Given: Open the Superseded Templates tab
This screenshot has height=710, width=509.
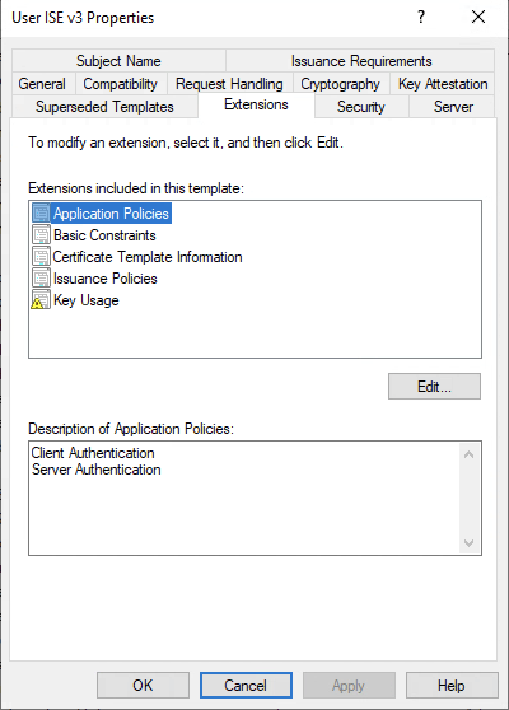Looking at the screenshot, I should pos(105,107).
